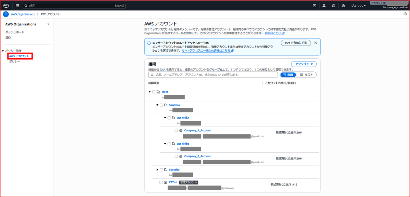Open CloudShell from the top bar

pyautogui.click(x=314, y=5)
